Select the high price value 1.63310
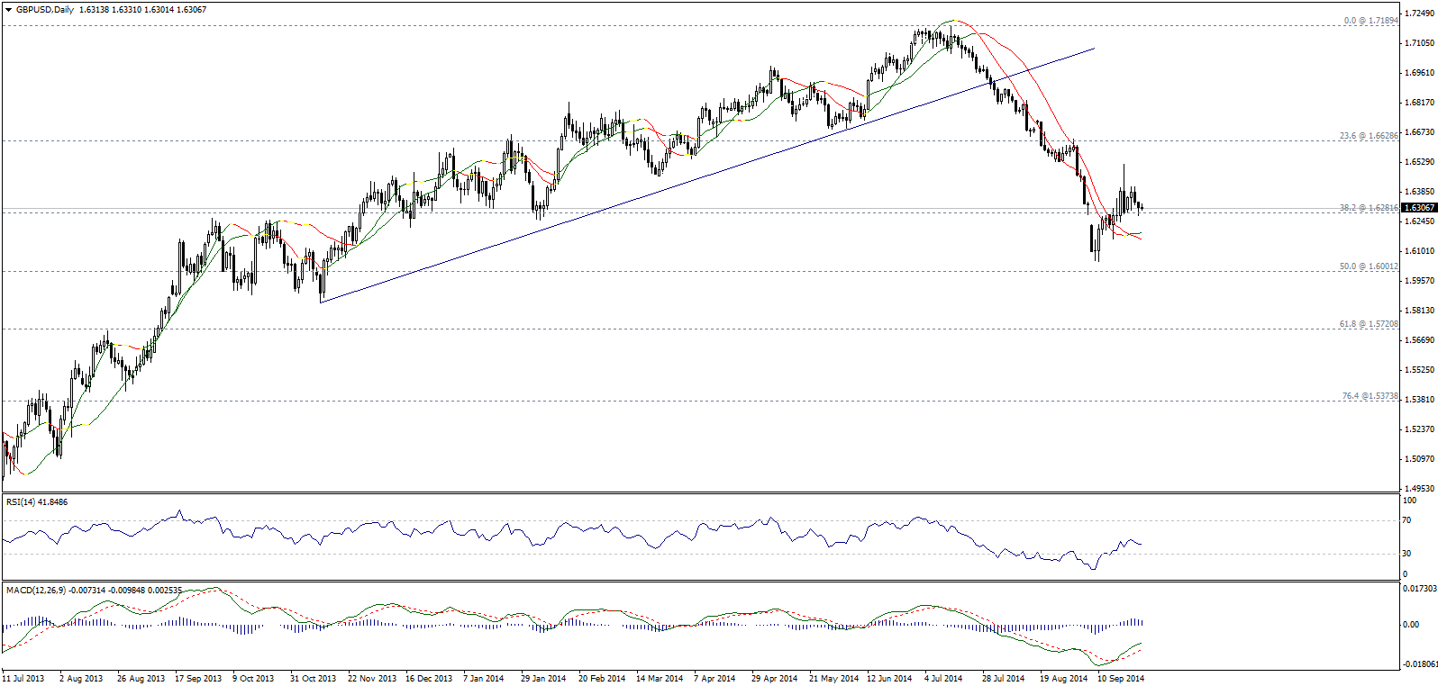1438x686 pixels. tap(126, 10)
